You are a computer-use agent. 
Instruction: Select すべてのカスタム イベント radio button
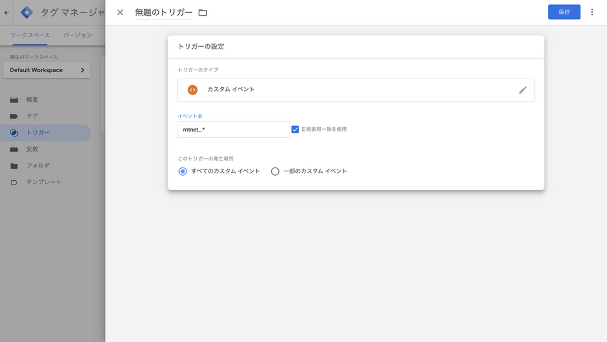tap(183, 171)
